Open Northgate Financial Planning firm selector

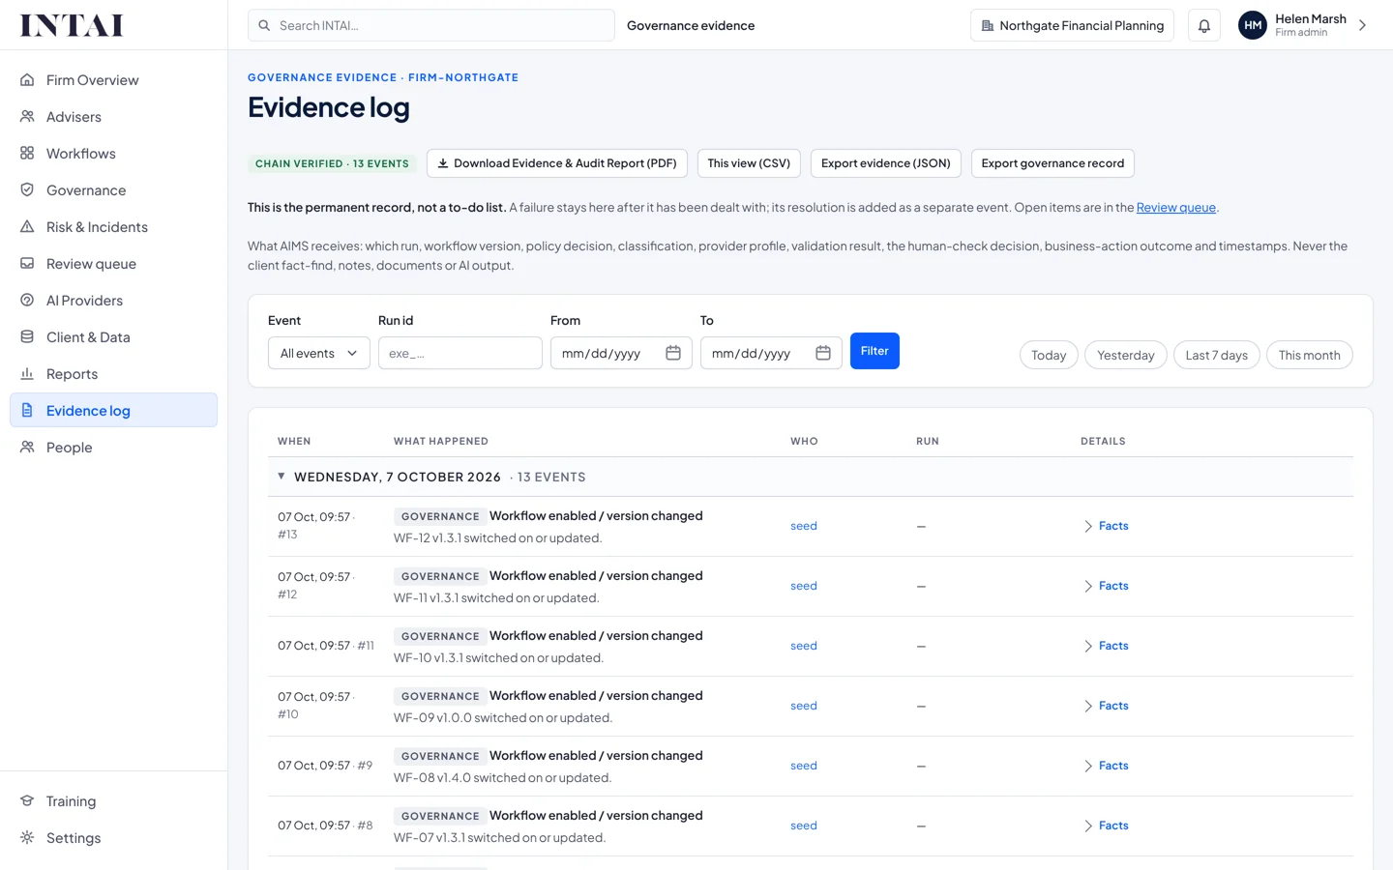(x=1072, y=26)
